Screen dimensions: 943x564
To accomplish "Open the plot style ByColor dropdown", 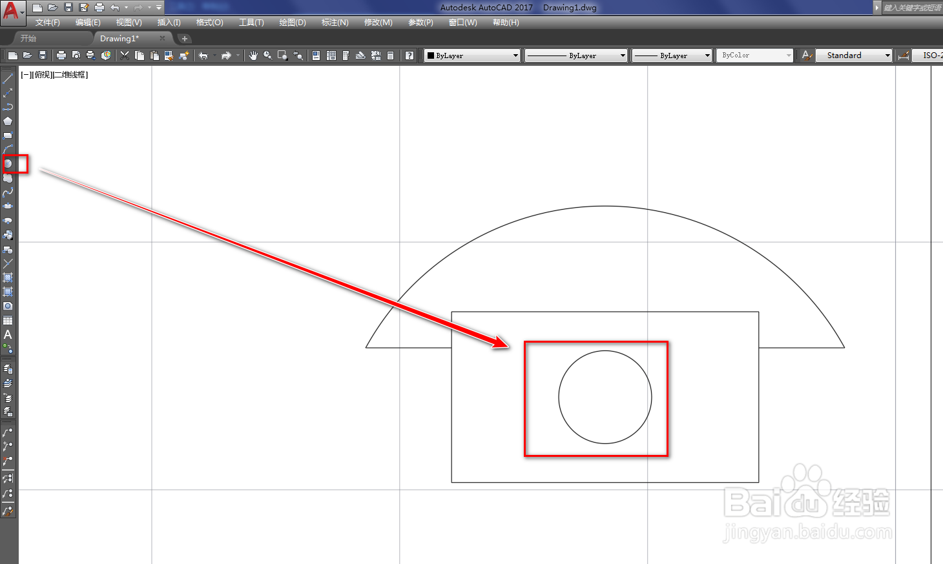I will point(754,55).
